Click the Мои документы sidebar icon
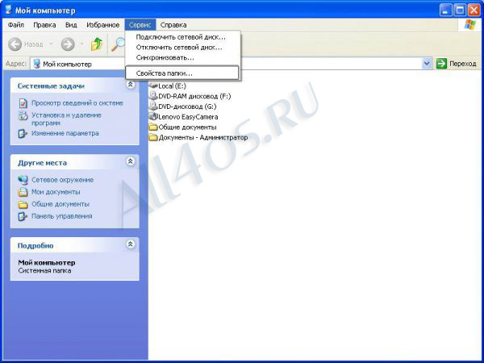Screen dimensions: 484x363 [23, 192]
